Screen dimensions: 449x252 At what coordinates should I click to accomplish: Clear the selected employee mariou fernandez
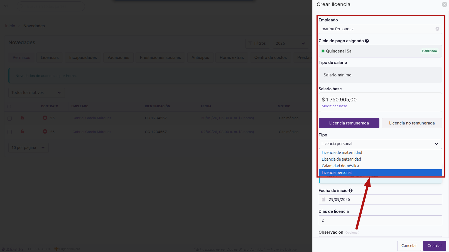[x=437, y=29]
